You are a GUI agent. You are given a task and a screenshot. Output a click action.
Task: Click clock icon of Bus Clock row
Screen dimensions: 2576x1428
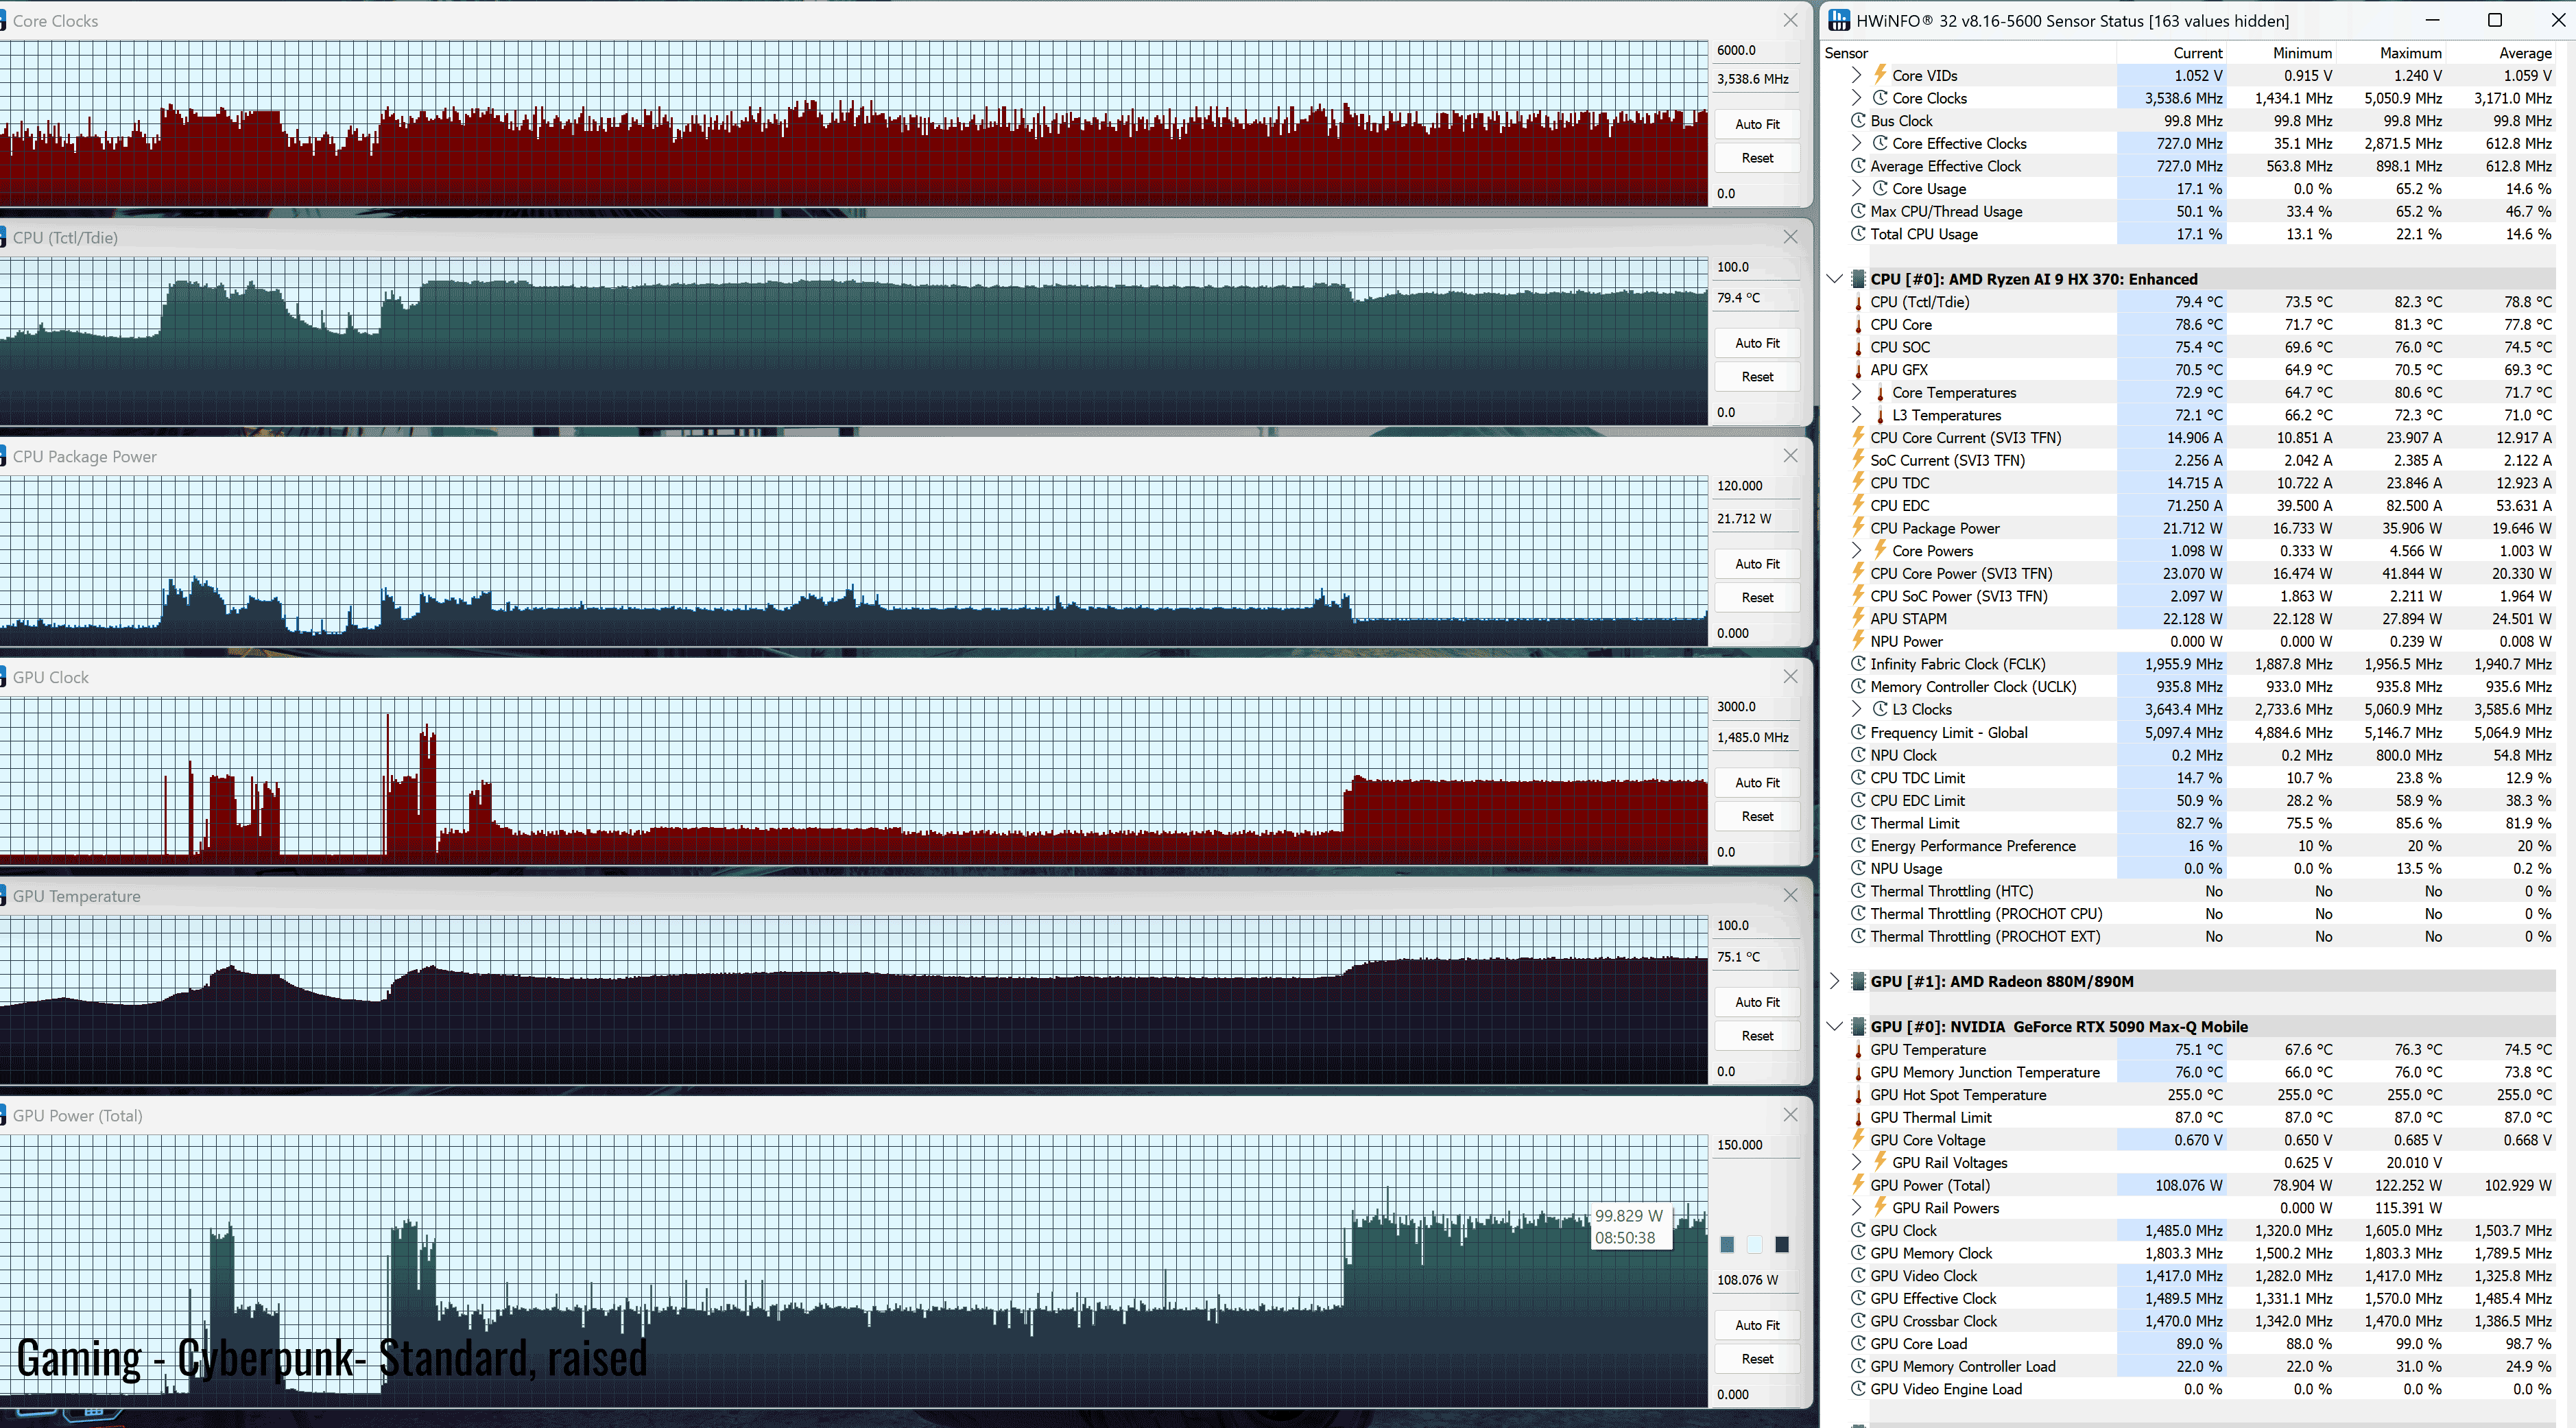tap(1858, 121)
